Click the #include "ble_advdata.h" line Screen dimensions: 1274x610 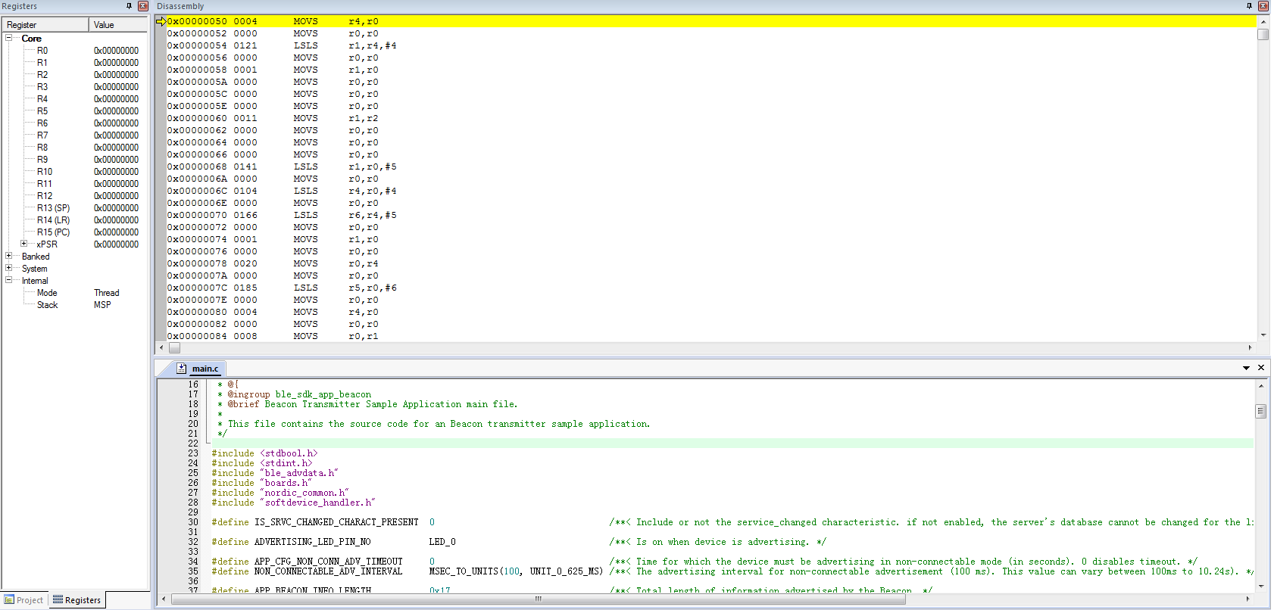[x=275, y=473]
